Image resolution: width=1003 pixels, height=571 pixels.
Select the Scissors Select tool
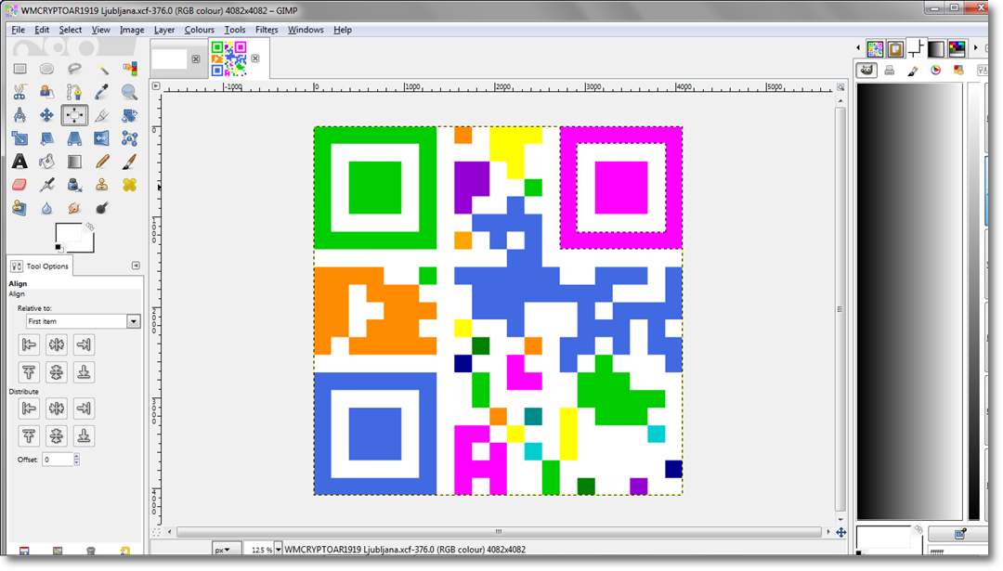(20, 92)
